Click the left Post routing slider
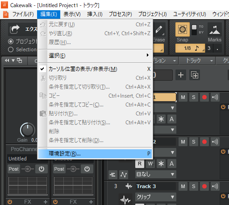 point(28,169)
